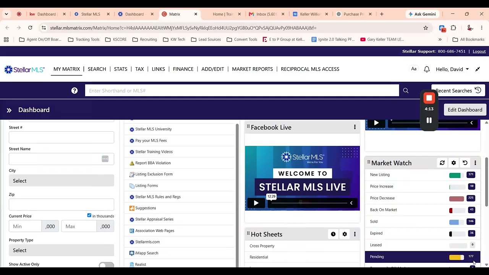The image size is (489, 275).
Task: Open Market Watch three-dot menu
Action: (475, 163)
